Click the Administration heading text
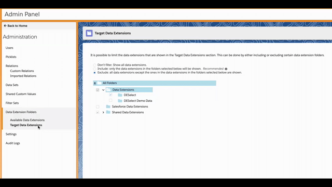Viewport: 332px width, 187px height. pyautogui.click(x=20, y=37)
